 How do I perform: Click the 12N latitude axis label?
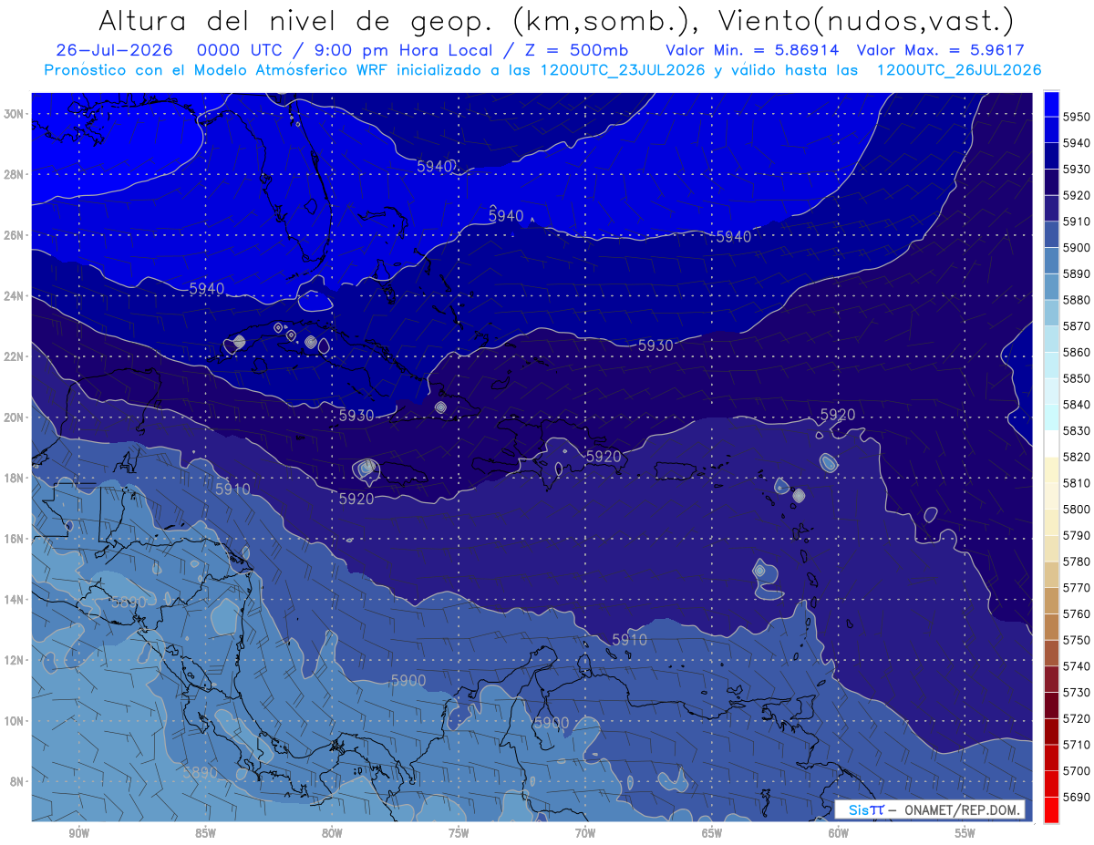point(14,660)
